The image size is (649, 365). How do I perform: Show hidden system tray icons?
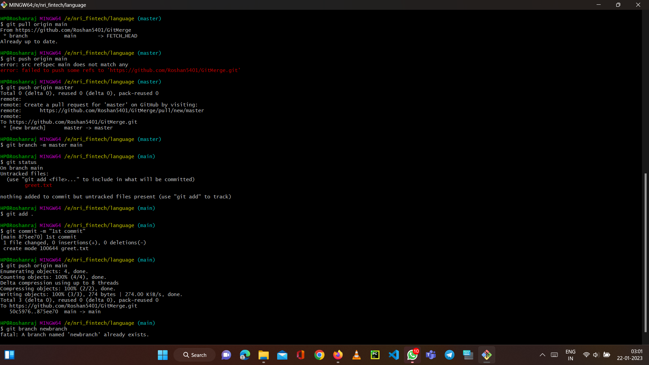[542, 355]
